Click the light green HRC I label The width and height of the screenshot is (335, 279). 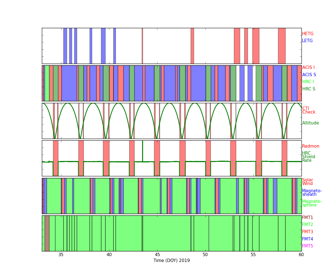308,82
